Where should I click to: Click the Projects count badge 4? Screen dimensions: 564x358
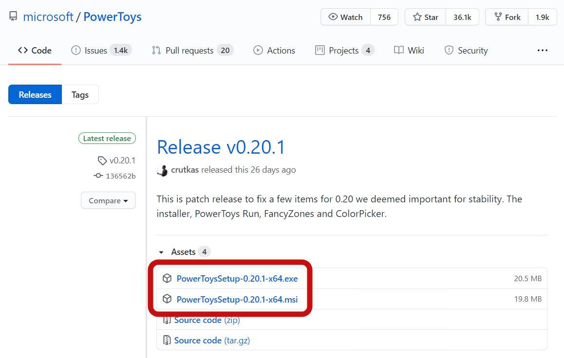(368, 51)
